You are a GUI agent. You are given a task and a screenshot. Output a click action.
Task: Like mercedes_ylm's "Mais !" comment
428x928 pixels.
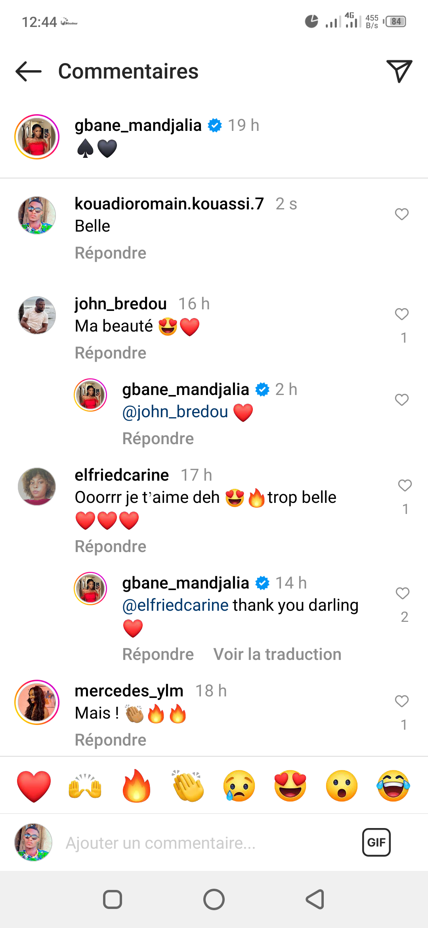click(x=401, y=701)
